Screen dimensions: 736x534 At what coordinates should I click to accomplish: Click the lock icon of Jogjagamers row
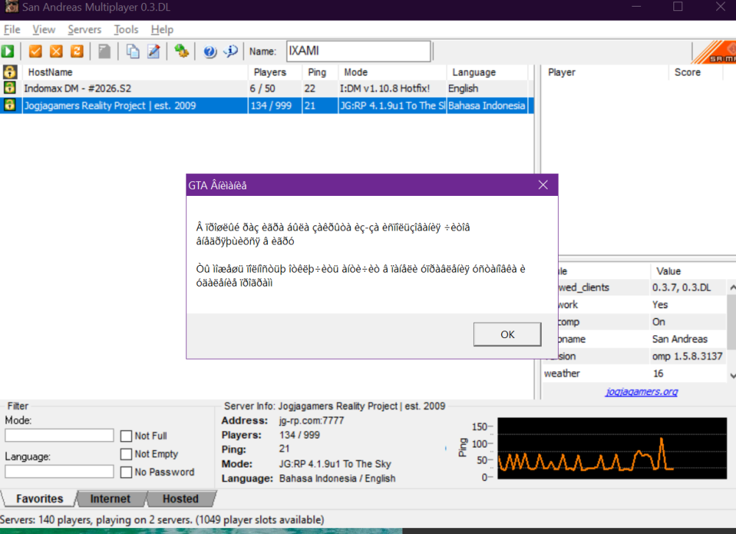[x=10, y=105]
